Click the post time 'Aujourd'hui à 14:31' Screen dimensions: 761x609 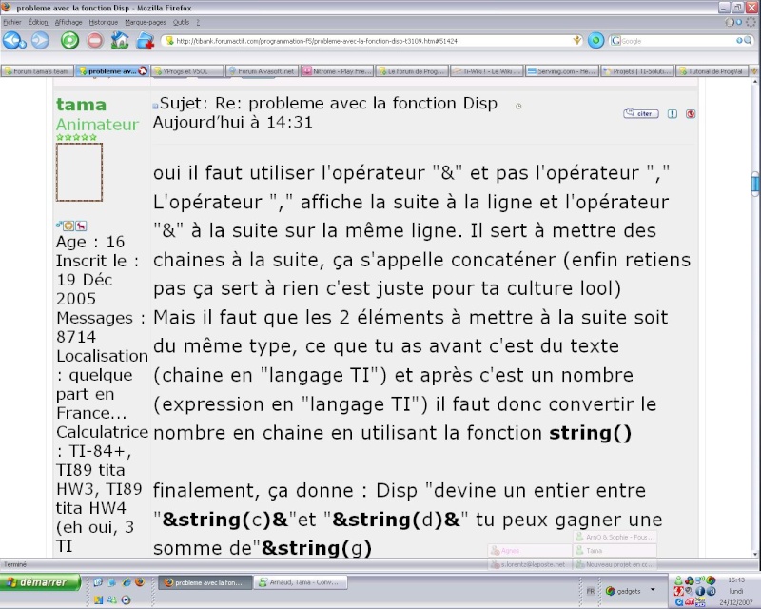(x=233, y=122)
